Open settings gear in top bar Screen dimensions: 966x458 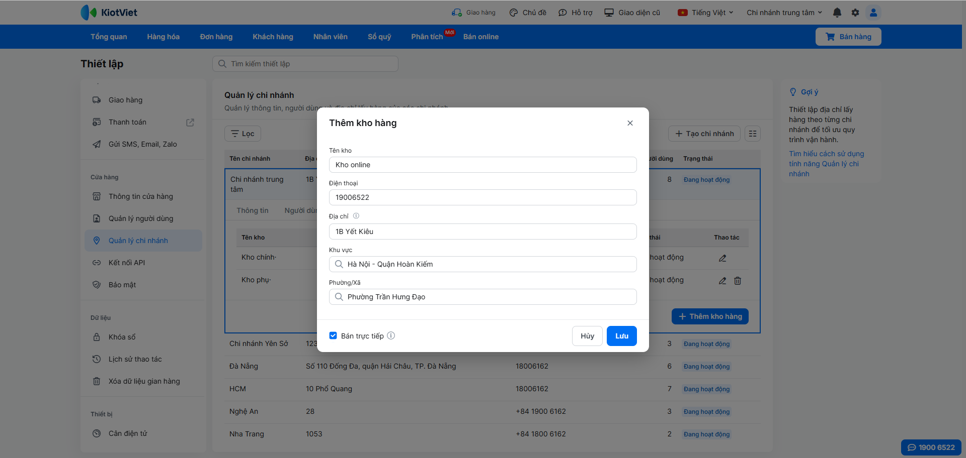[x=855, y=13]
